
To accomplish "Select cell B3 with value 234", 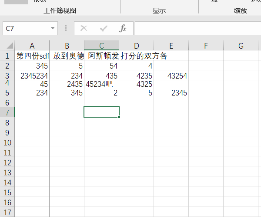I will 67,76.
